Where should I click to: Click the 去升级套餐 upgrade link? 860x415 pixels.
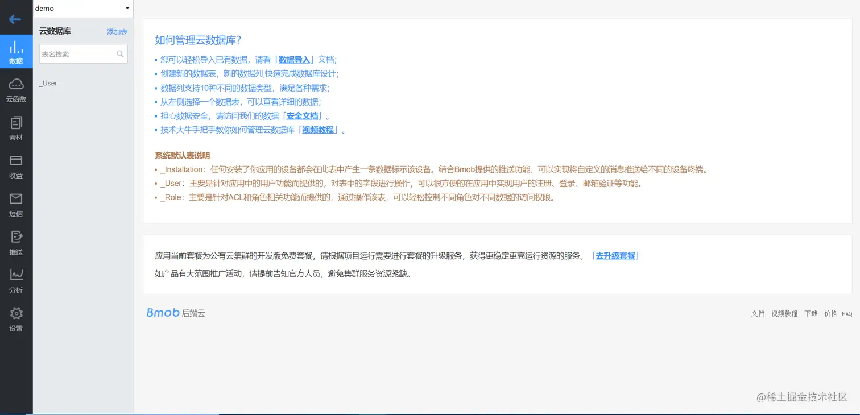[615, 256]
